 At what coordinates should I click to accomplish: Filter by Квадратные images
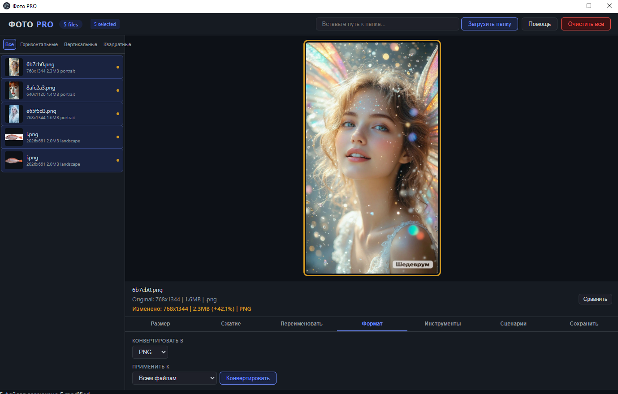click(x=117, y=44)
